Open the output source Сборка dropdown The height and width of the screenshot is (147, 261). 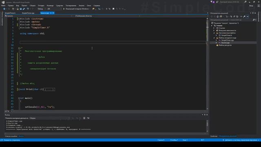[x=50, y=118]
